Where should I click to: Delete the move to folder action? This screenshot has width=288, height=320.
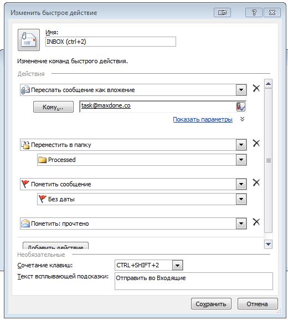tap(256, 143)
